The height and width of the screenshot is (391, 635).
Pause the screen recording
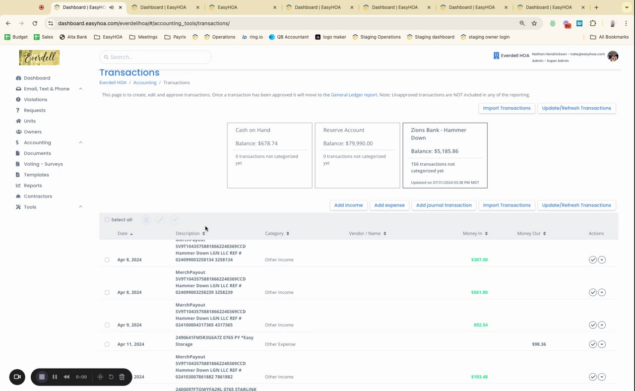pos(55,377)
